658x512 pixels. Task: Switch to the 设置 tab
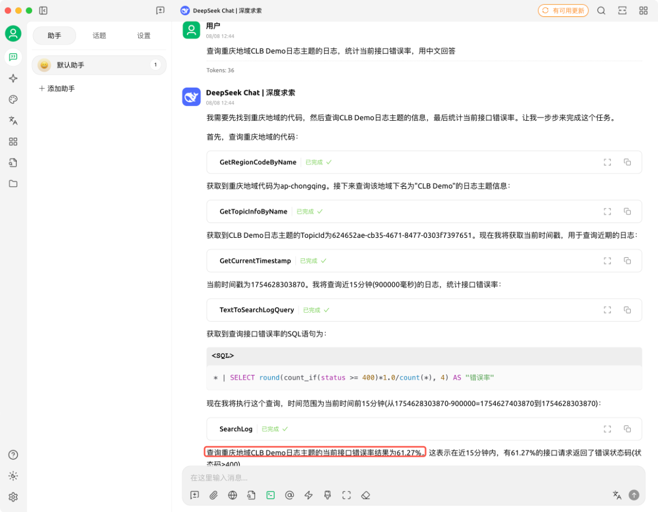click(x=144, y=36)
